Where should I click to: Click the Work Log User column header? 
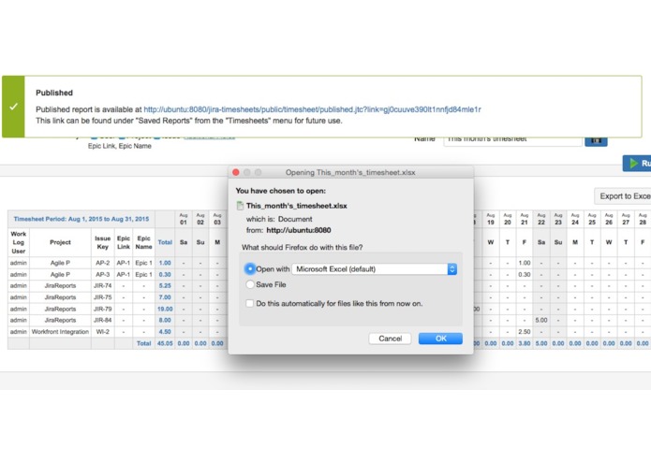tap(19, 242)
